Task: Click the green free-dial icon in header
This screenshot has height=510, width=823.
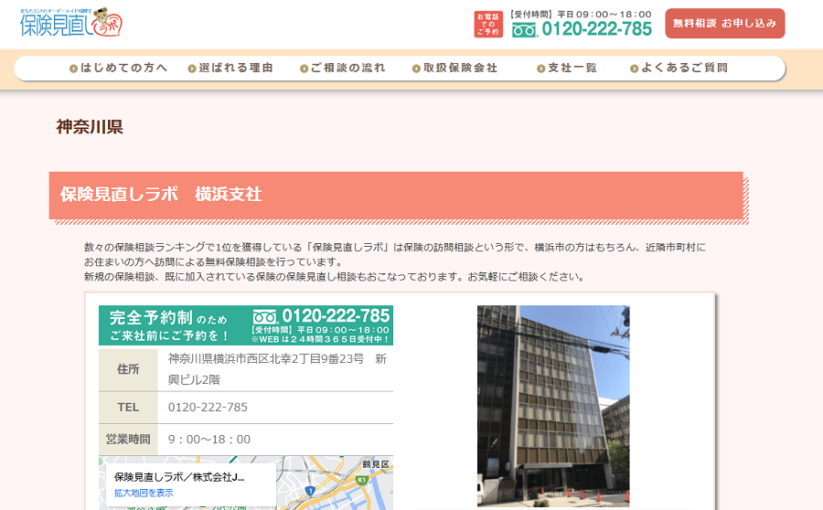Action: click(x=524, y=30)
